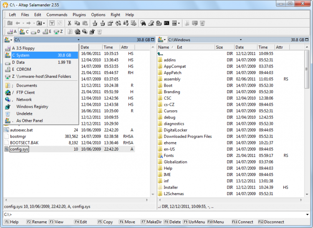This screenshot has height=228, width=313.
Task: Open the left panel drive dropdown button
Action: click(8, 40)
